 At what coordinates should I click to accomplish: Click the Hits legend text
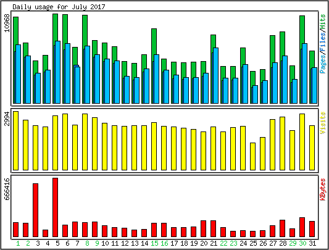323,22
